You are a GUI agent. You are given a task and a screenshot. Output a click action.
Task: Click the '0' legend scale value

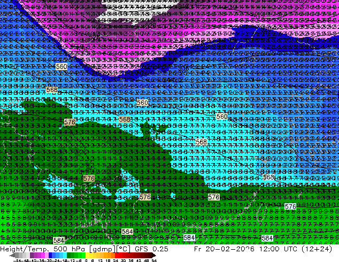tap(86, 260)
